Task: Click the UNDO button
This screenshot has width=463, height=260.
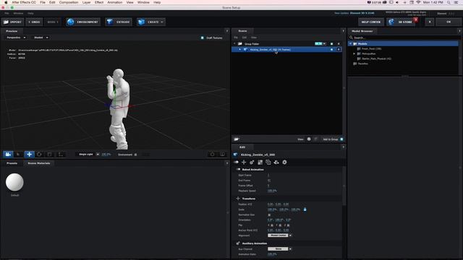Action: [34, 22]
